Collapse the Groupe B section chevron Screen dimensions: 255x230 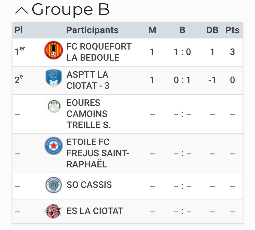(x=22, y=10)
